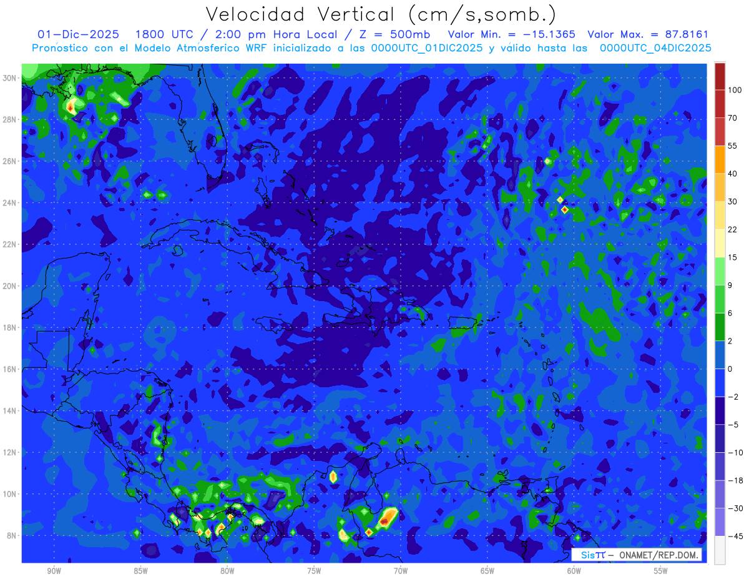749x579 pixels.
Task: Click the "90W" longitude label
Action: [x=54, y=571]
